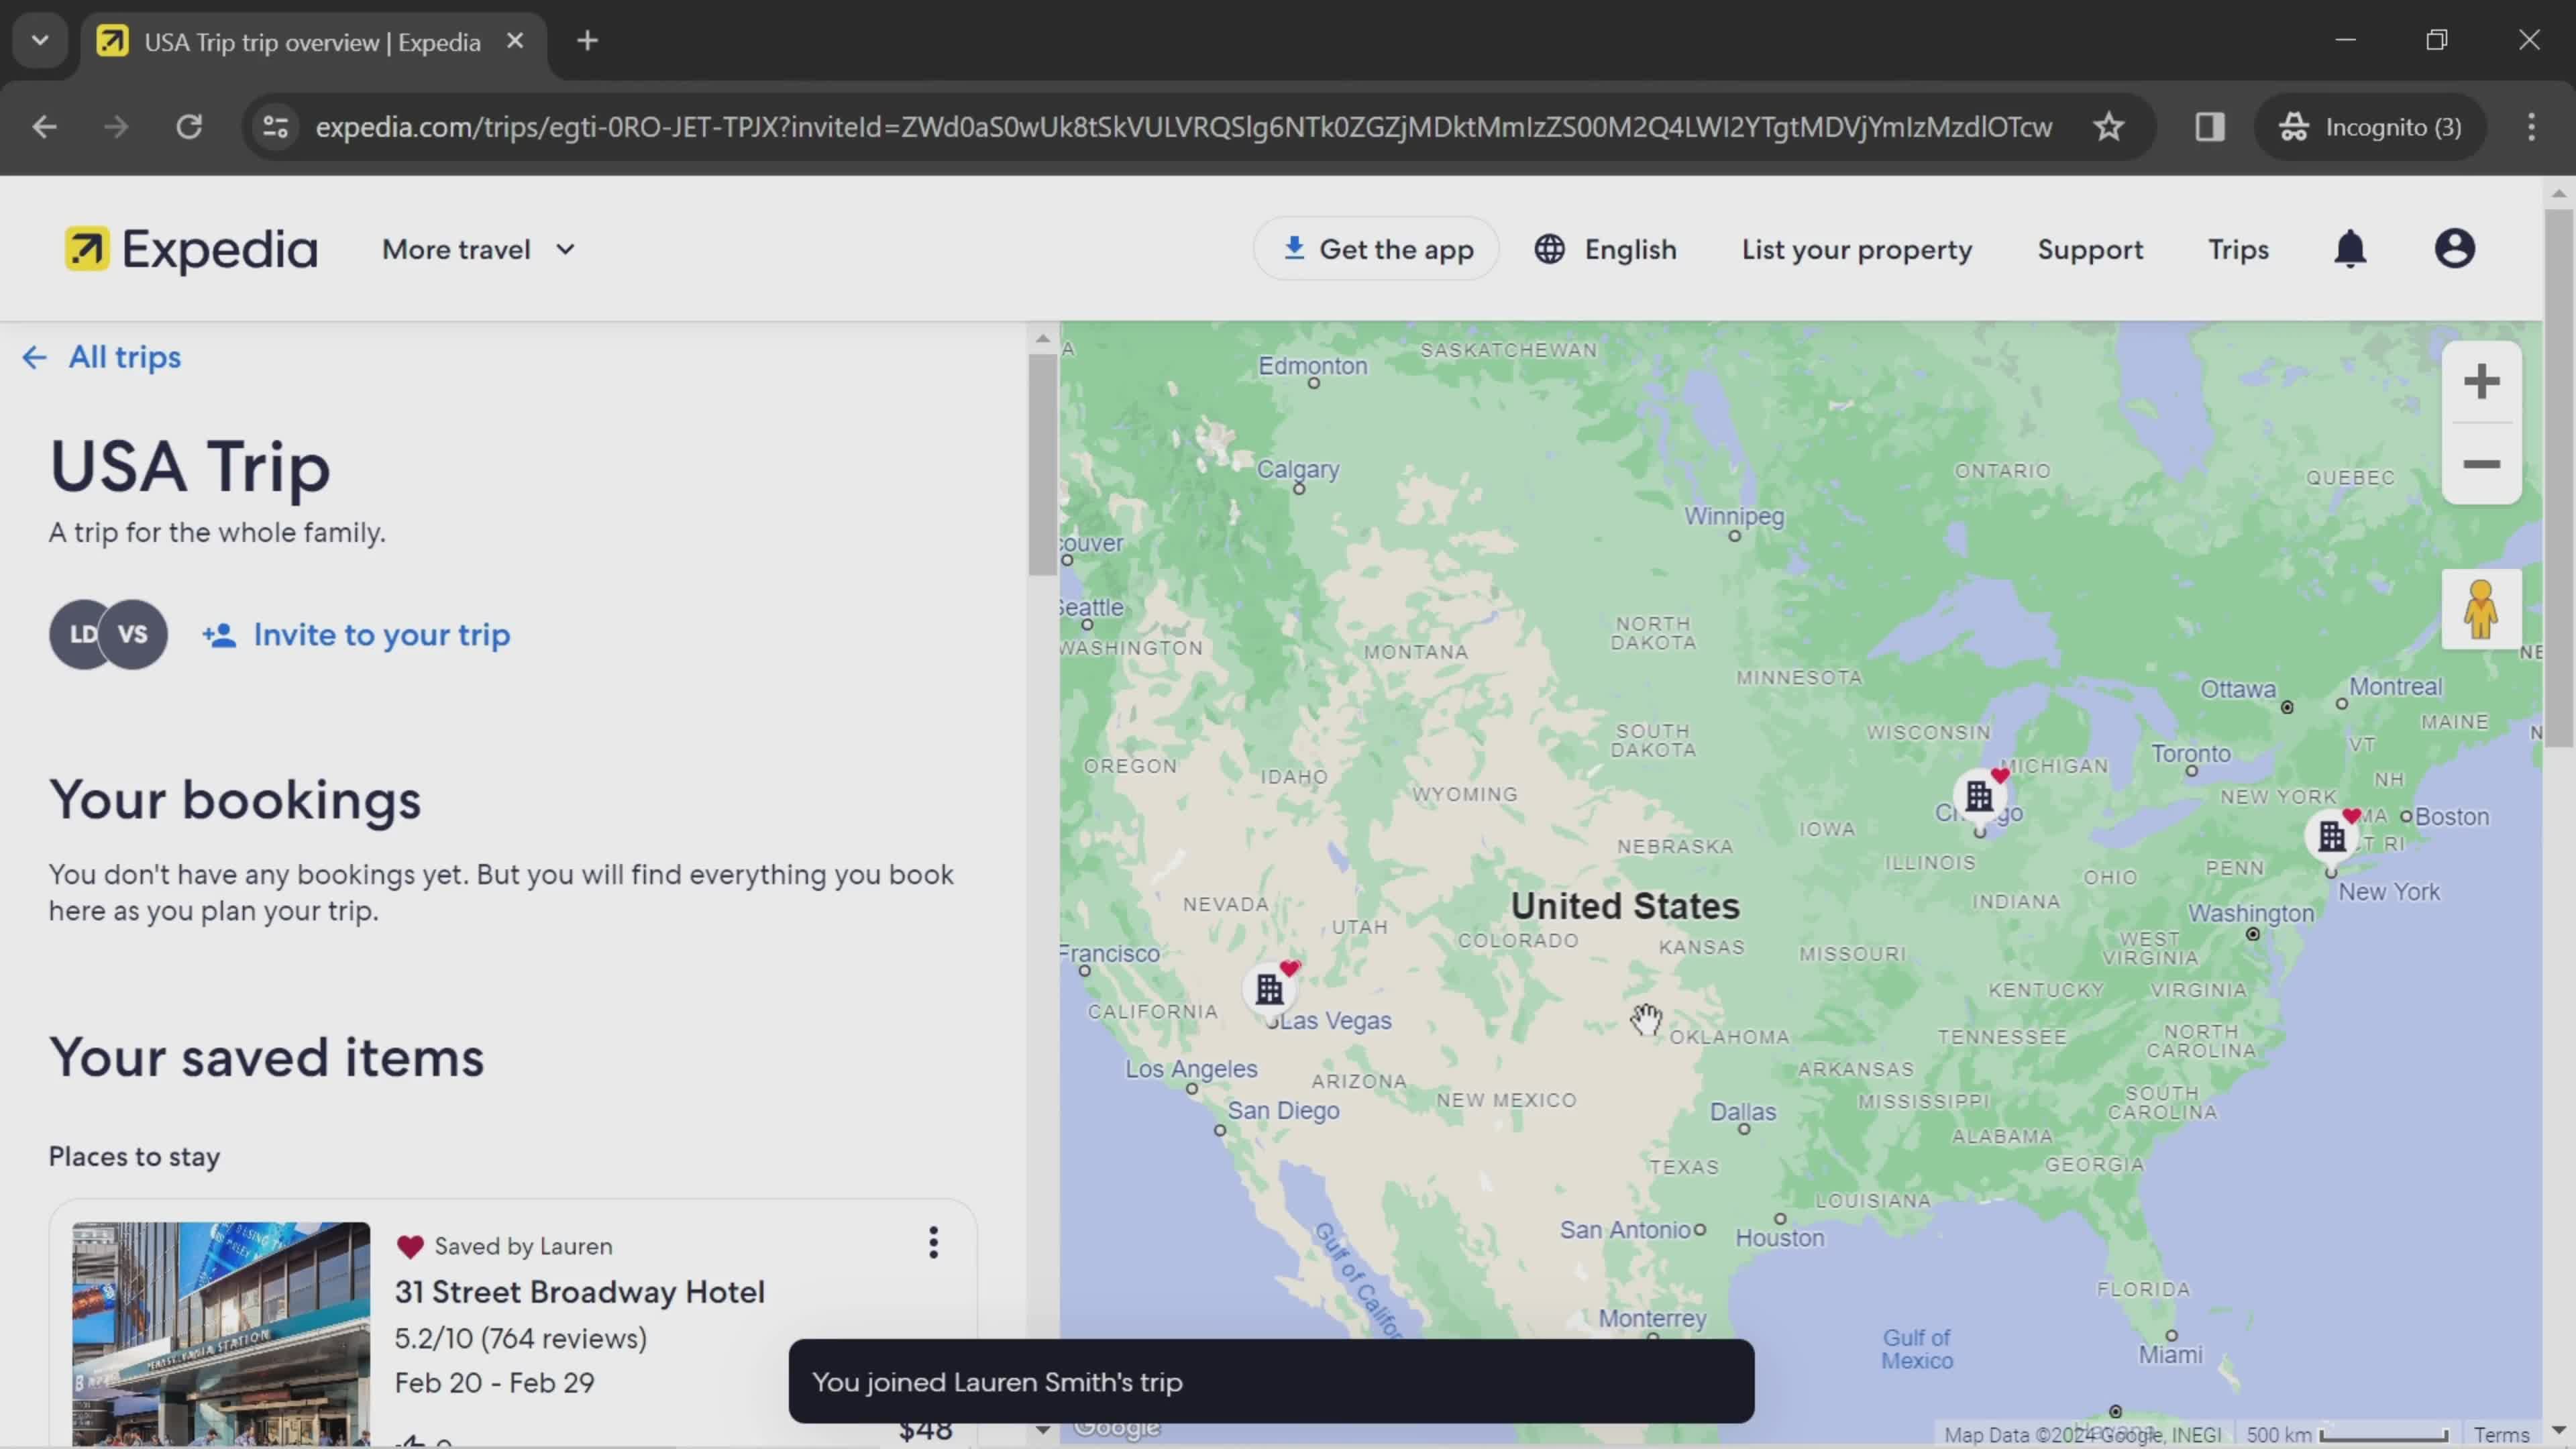Open notifications bell icon

point(2350,249)
